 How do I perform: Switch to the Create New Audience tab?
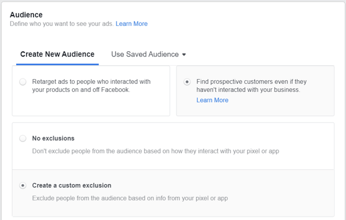tap(57, 54)
